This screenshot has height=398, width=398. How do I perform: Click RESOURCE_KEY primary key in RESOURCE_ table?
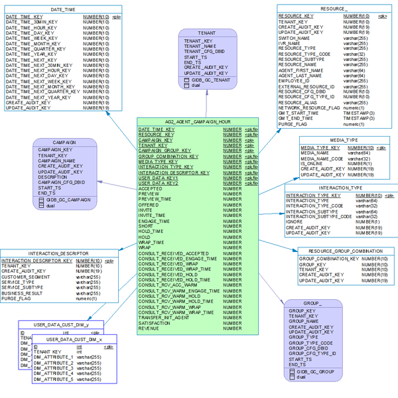coord(296,15)
